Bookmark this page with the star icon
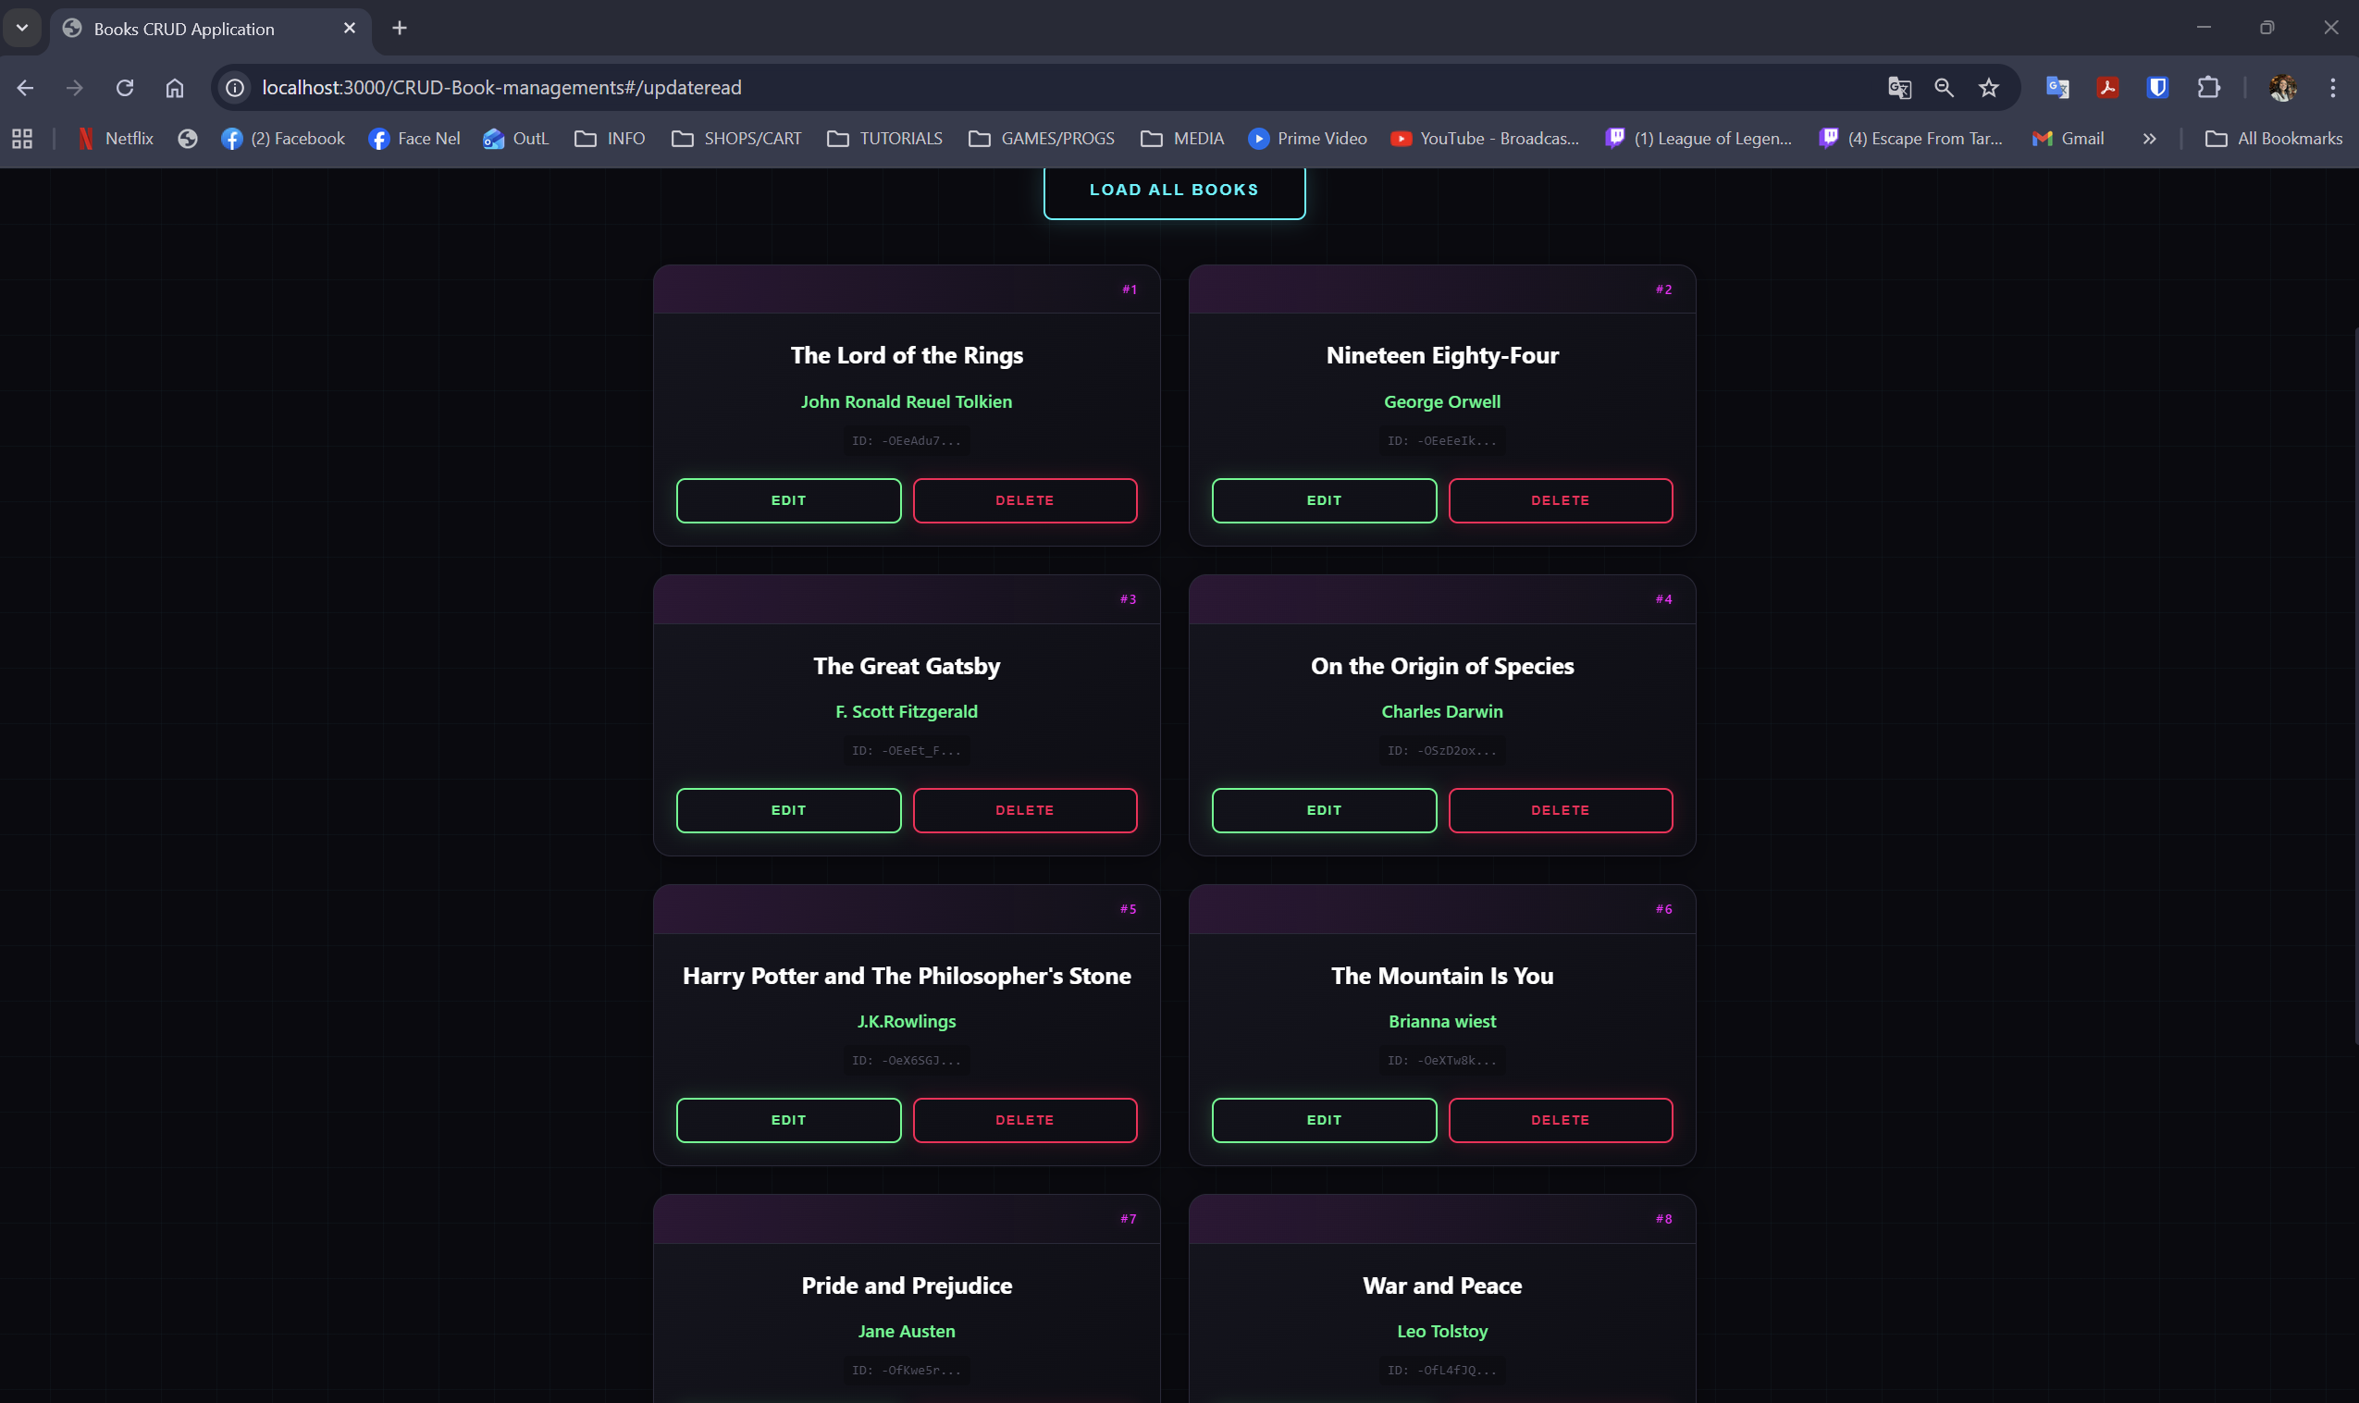Image resolution: width=2359 pixels, height=1403 pixels. pyautogui.click(x=1988, y=88)
